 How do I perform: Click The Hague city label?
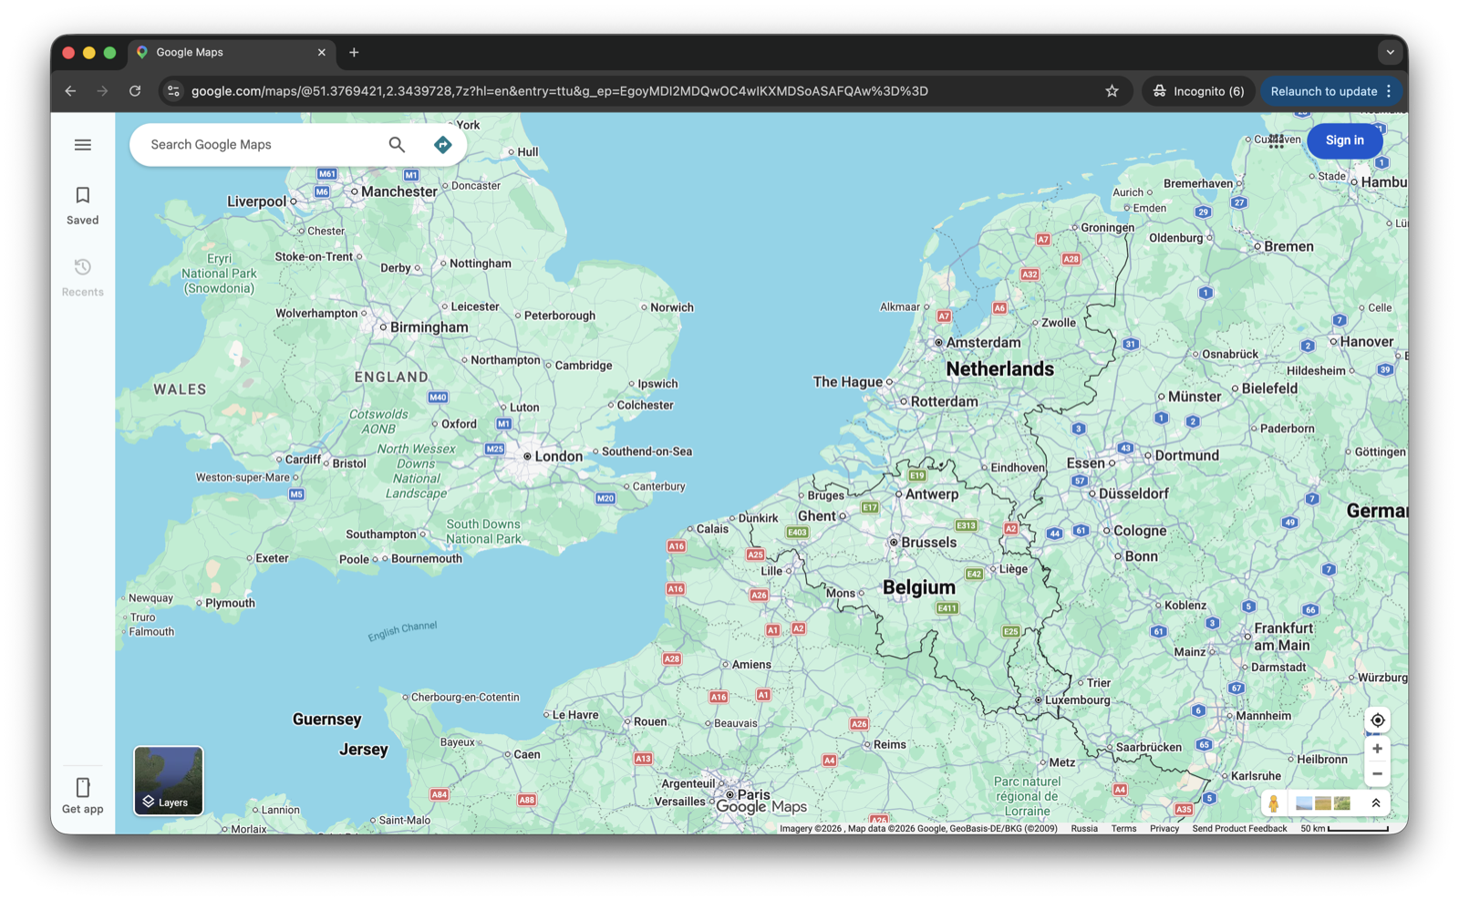pos(847,382)
